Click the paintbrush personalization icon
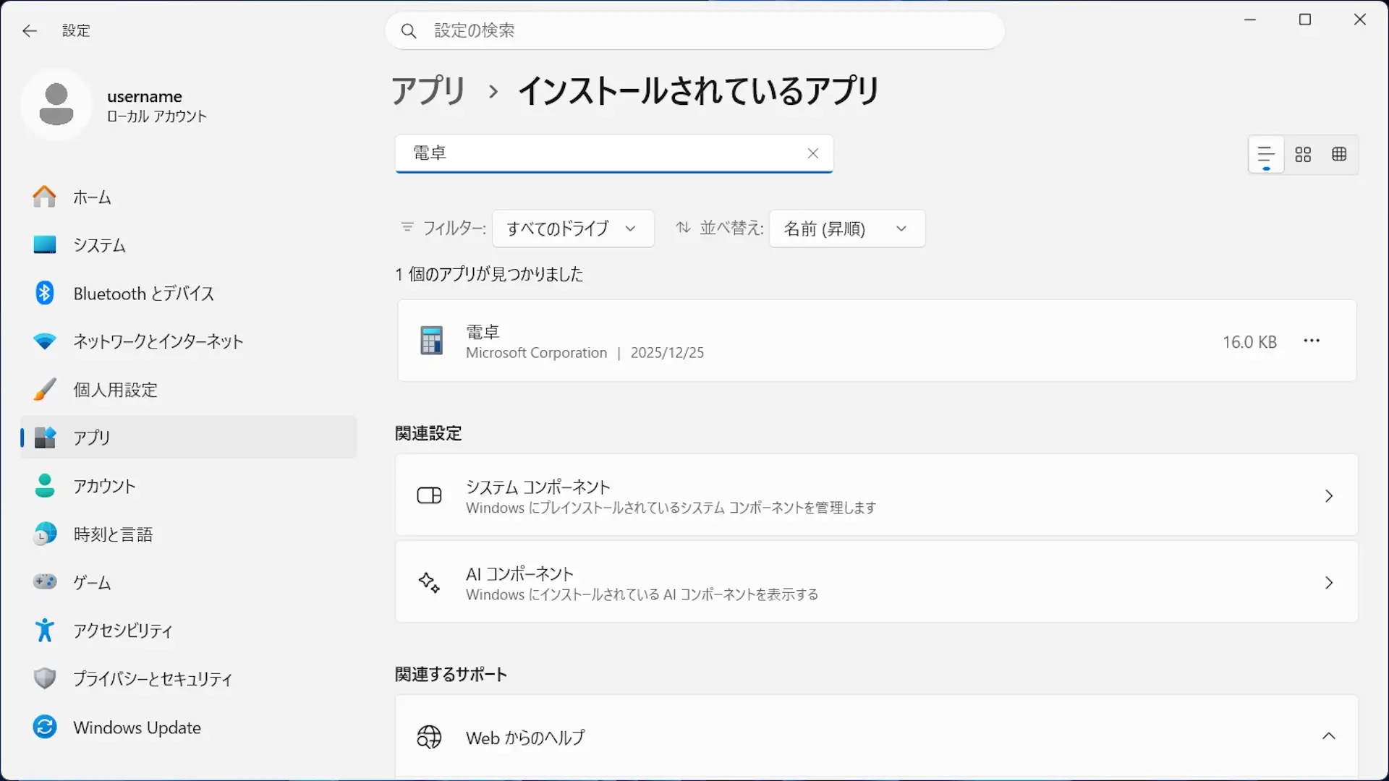 (44, 389)
